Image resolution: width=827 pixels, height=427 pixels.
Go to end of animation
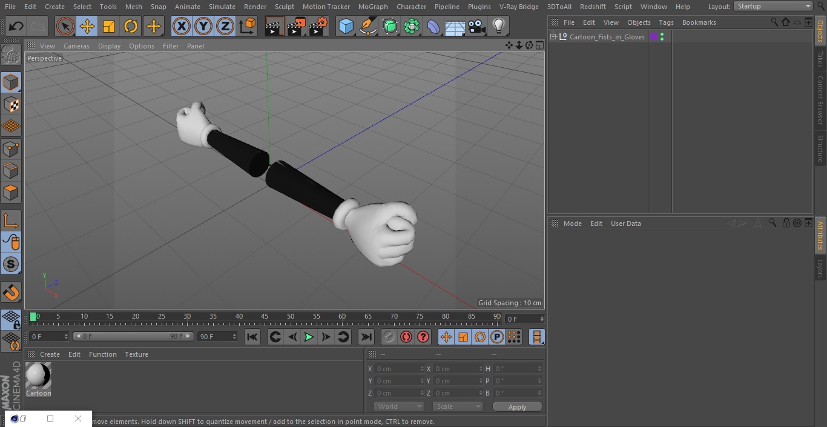click(x=366, y=337)
